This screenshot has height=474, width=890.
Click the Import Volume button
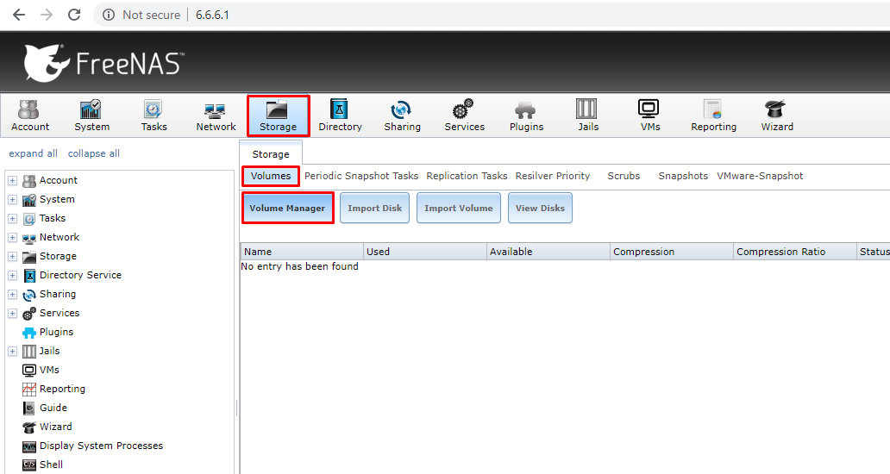459,208
